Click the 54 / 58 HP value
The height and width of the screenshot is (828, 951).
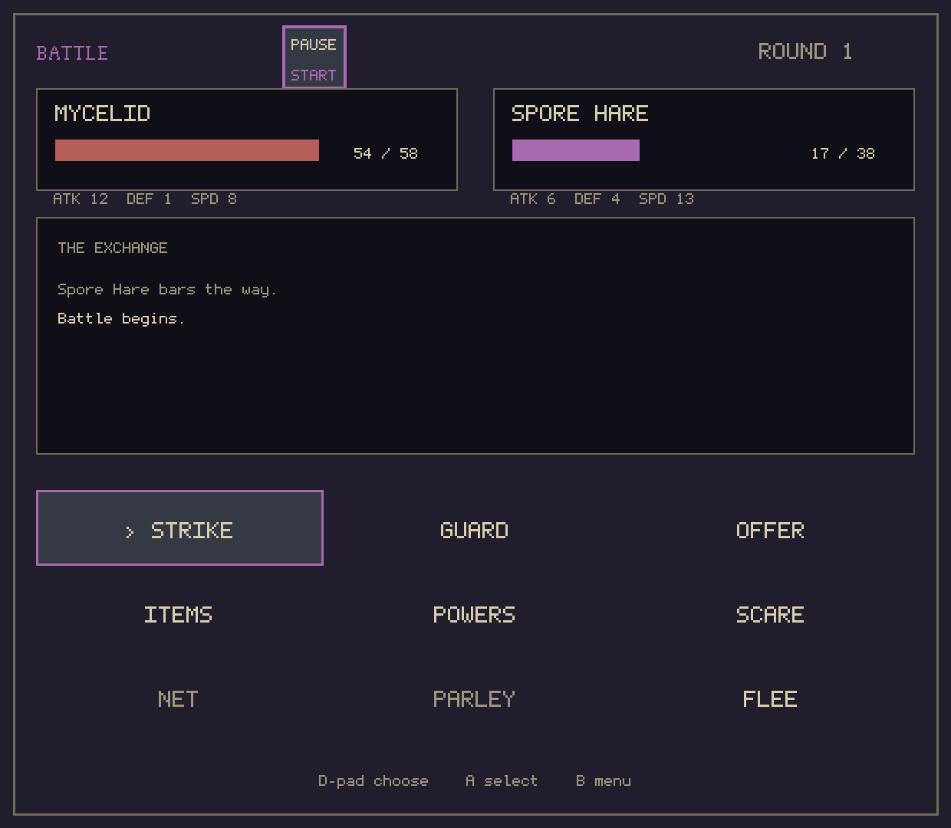click(386, 153)
